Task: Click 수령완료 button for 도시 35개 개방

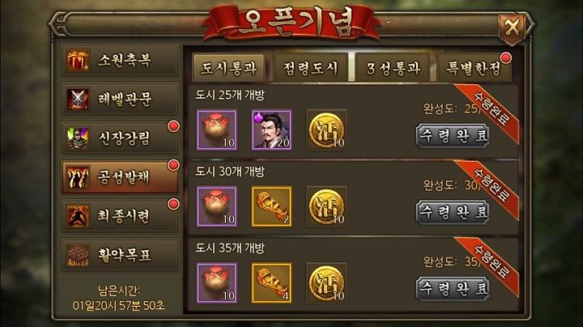Action: 452,289
